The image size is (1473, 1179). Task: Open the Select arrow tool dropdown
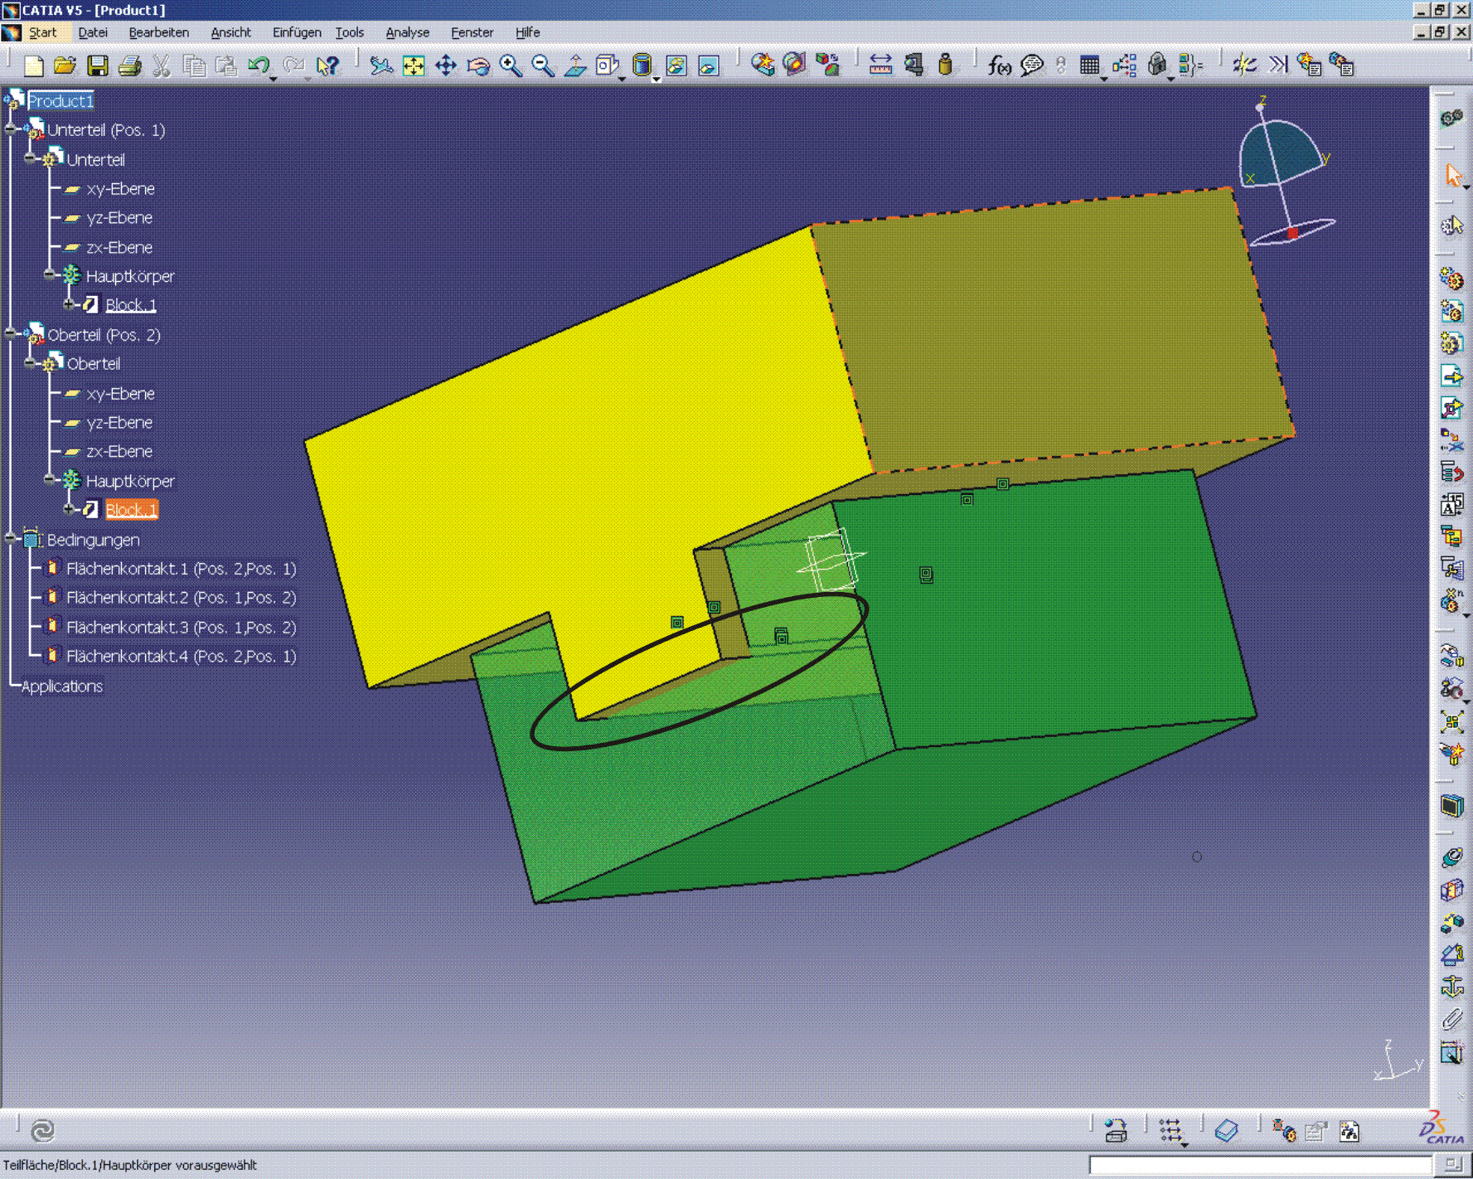click(x=1466, y=187)
